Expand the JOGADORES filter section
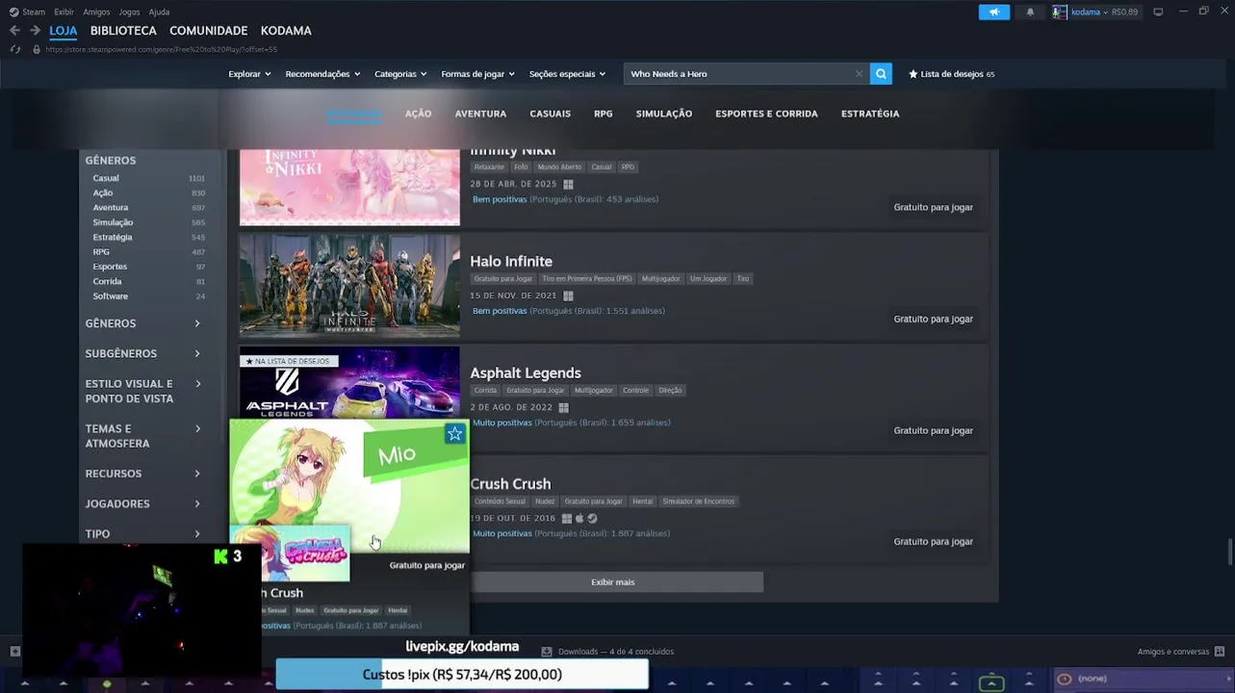Screen dimensions: 1235x693 click(x=142, y=503)
